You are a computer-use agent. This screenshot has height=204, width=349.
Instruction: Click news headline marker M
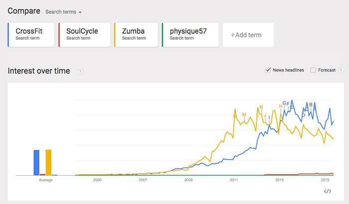244,115
